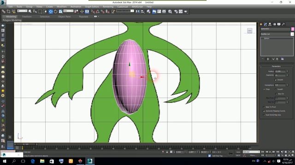Switch to Select and Rotate tool
Screen dimensions: 295x165
pos(55,11)
